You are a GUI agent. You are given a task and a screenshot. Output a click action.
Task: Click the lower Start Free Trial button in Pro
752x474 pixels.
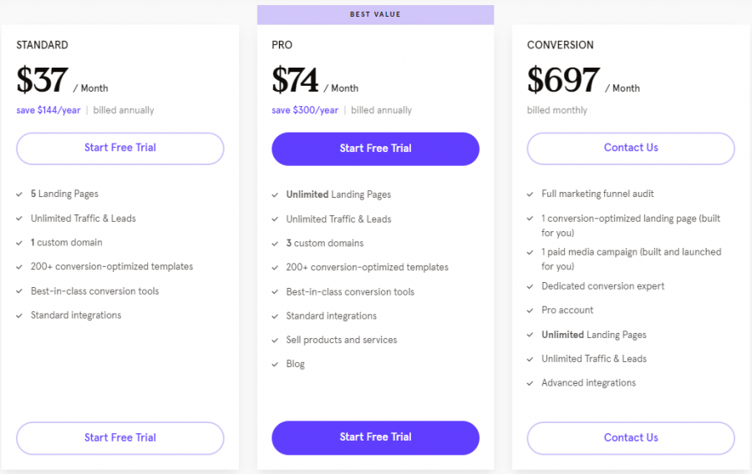tap(375, 437)
